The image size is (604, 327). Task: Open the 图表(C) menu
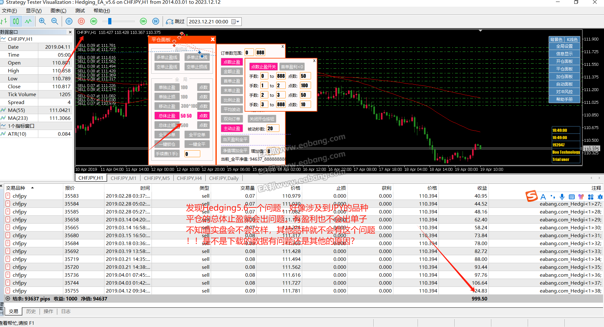pos(58,11)
